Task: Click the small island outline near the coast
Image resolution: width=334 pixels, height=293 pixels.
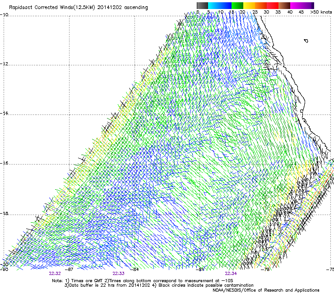Action: 306,41
